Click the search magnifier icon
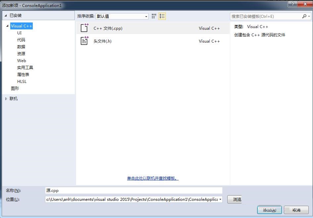 304,16
